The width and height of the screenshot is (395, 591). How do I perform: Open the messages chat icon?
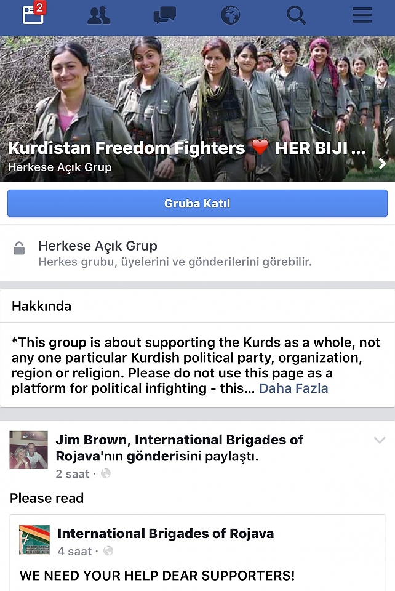(164, 16)
